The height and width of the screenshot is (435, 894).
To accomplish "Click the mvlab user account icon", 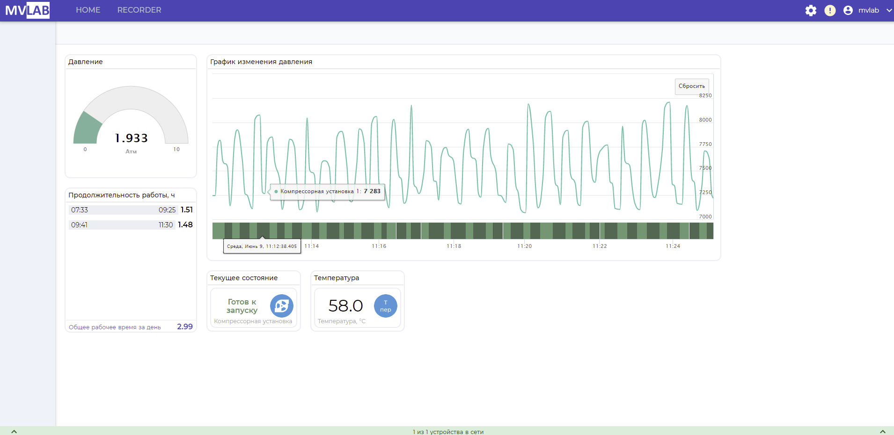I will pyautogui.click(x=848, y=10).
